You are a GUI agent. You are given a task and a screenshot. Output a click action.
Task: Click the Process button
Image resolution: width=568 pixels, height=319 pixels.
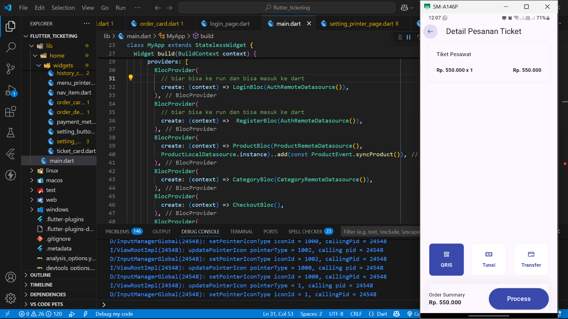pyautogui.click(x=519, y=299)
